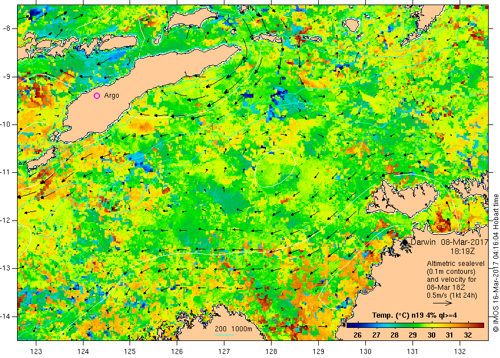
Task: Click the '200 1000m' bathymetry legend text
Action: point(234,328)
